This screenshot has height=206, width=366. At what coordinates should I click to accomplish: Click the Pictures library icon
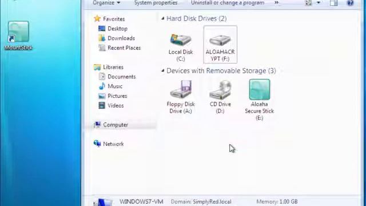(102, 96)
